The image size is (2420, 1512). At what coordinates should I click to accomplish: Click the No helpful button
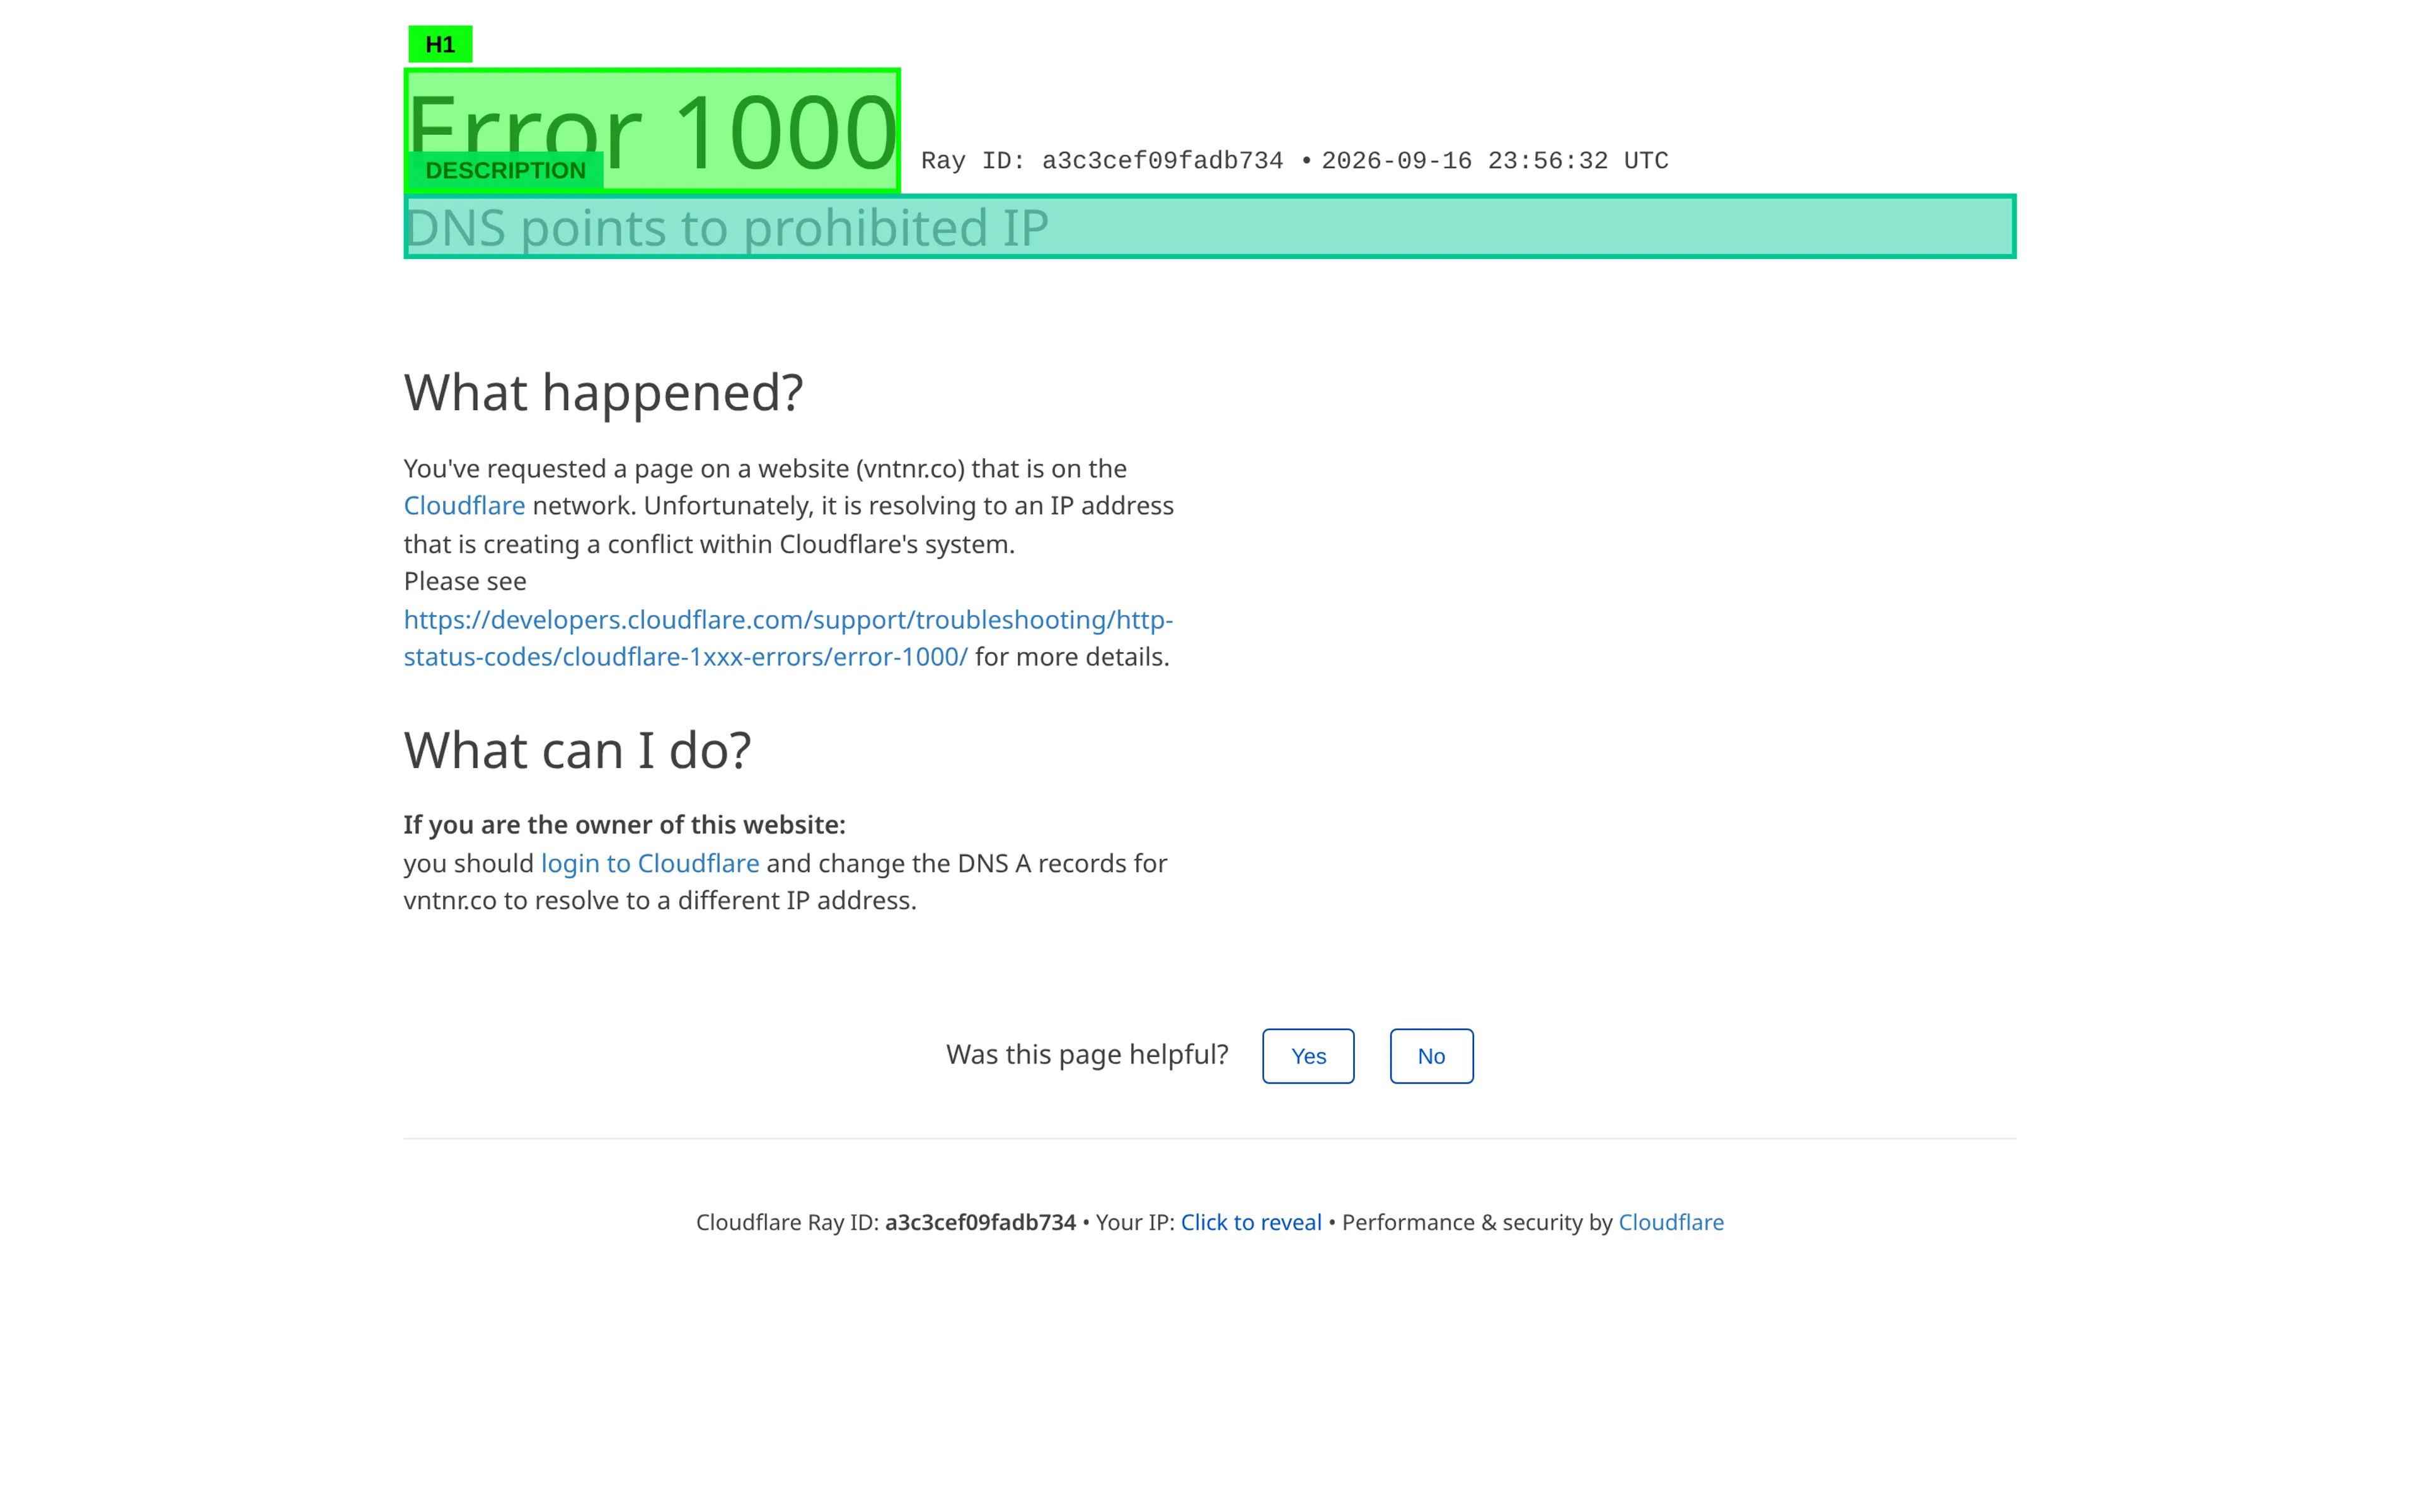tap(1431, 1056)
